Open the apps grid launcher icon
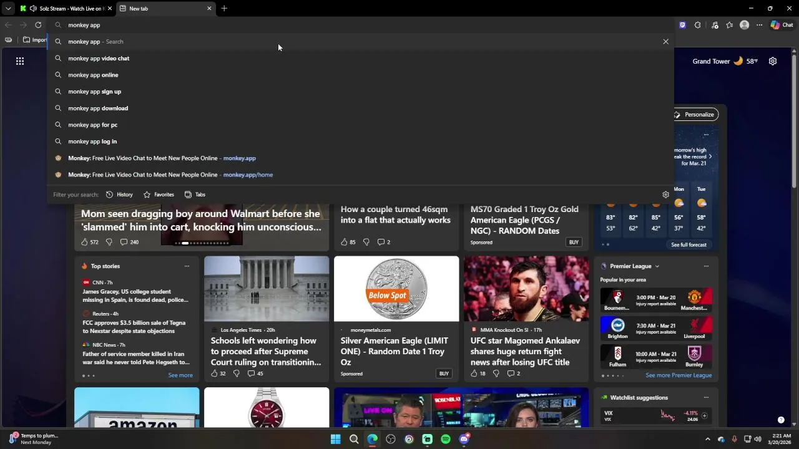Viewport: 799px width, 449px height. [x=20, y=61]
